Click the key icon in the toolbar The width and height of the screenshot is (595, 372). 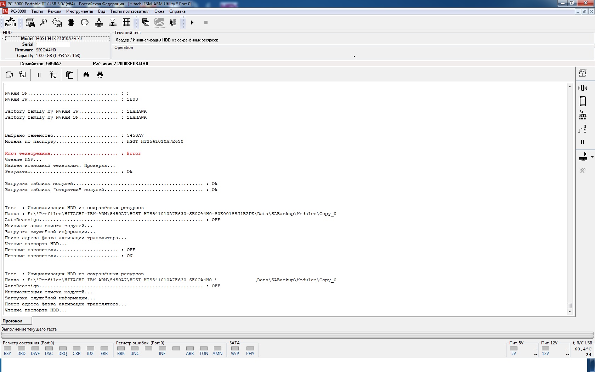click(44, 22)
